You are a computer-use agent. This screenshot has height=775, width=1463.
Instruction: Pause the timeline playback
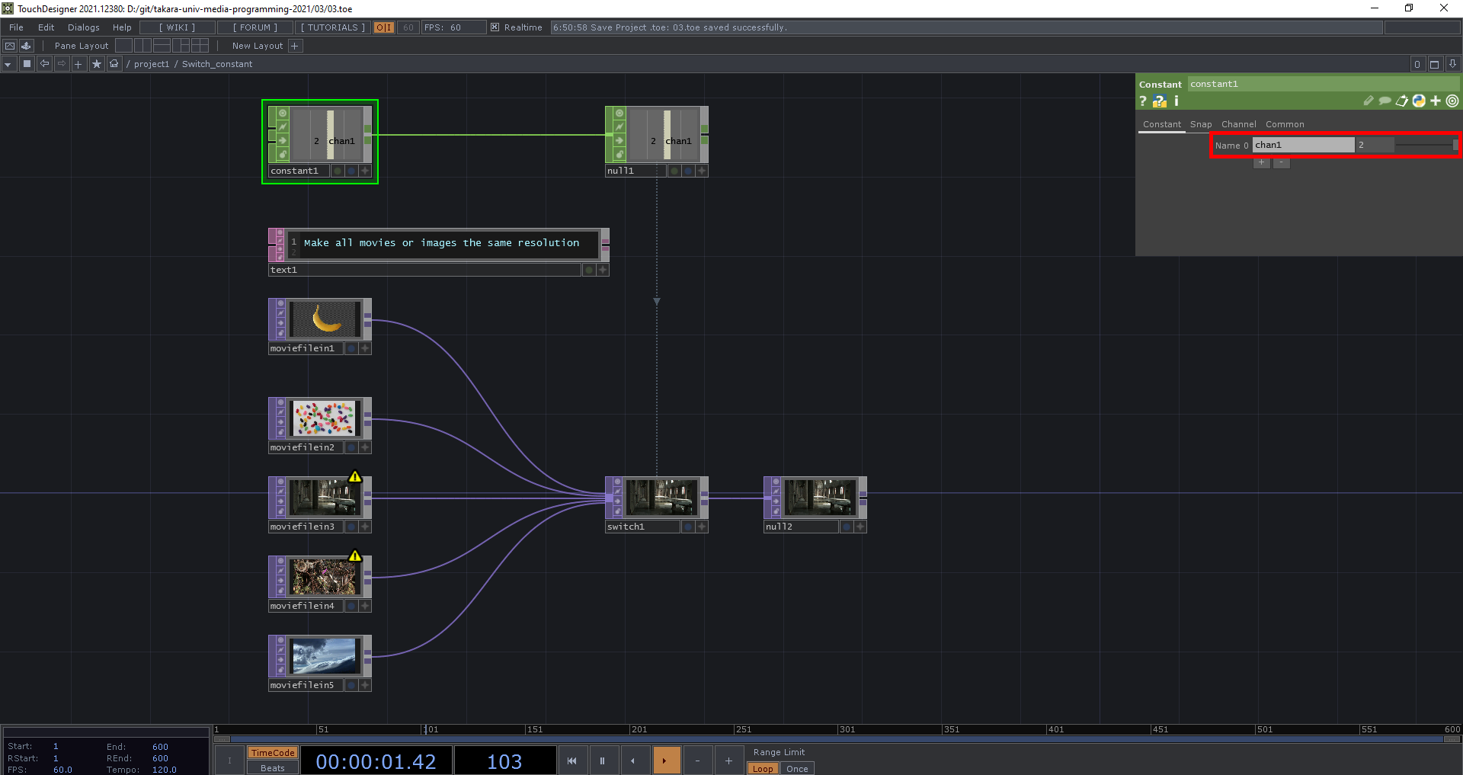[x=602, y=761]
